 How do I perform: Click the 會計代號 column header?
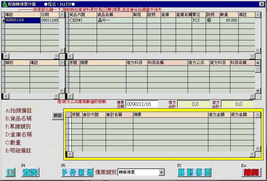click(x=94, y=115)
